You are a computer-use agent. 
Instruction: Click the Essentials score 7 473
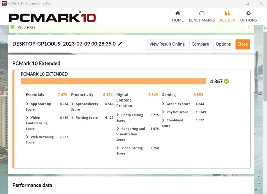[x=63, y=95]
